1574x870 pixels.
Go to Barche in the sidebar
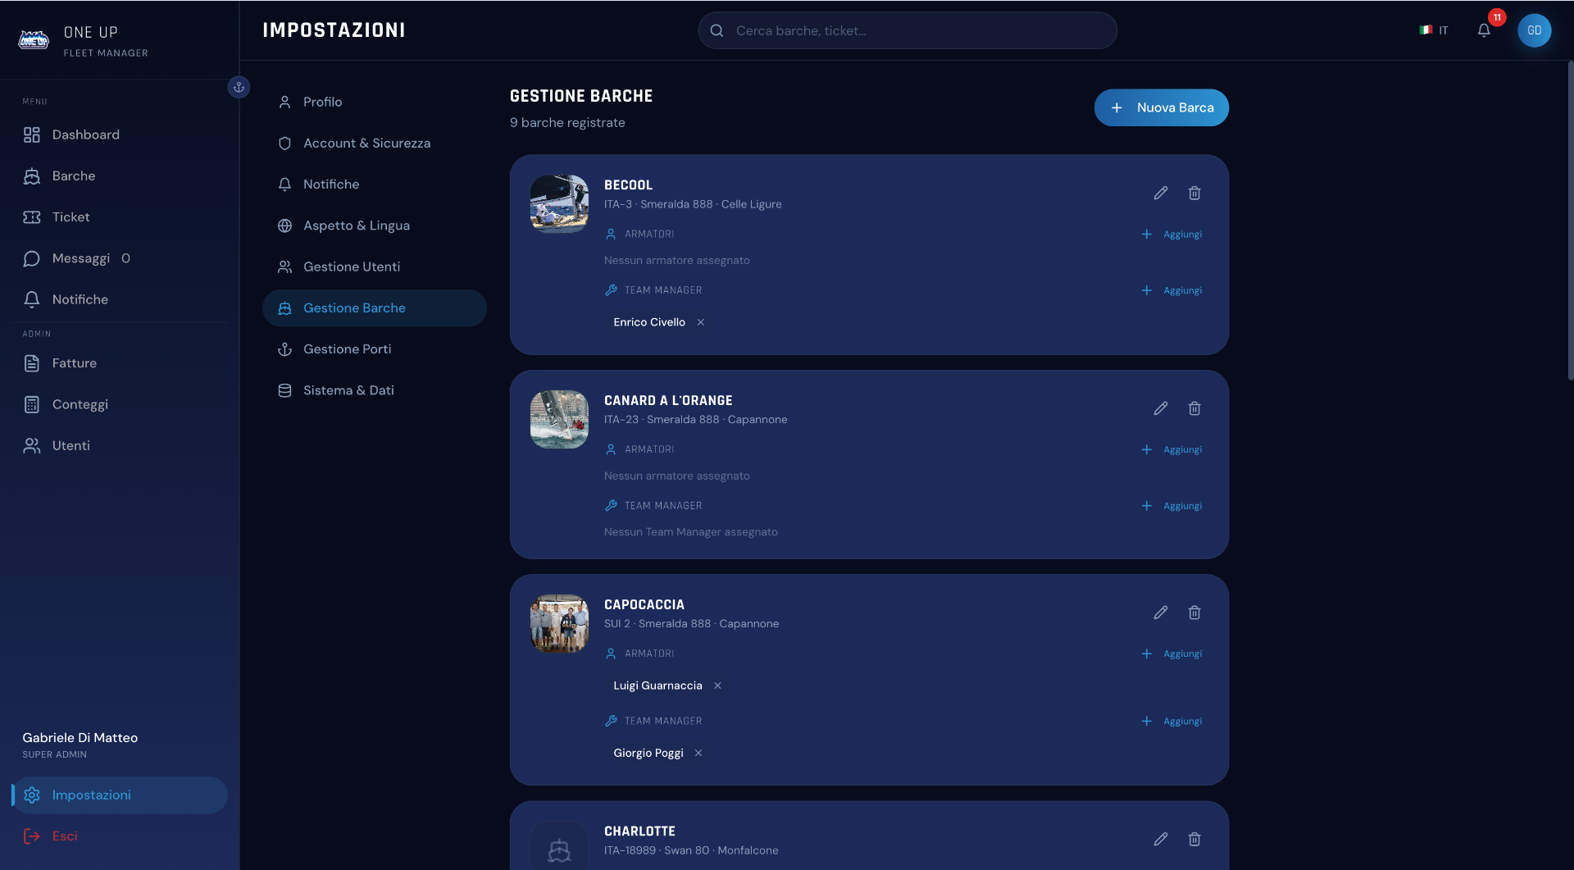[x=120, y=175]
